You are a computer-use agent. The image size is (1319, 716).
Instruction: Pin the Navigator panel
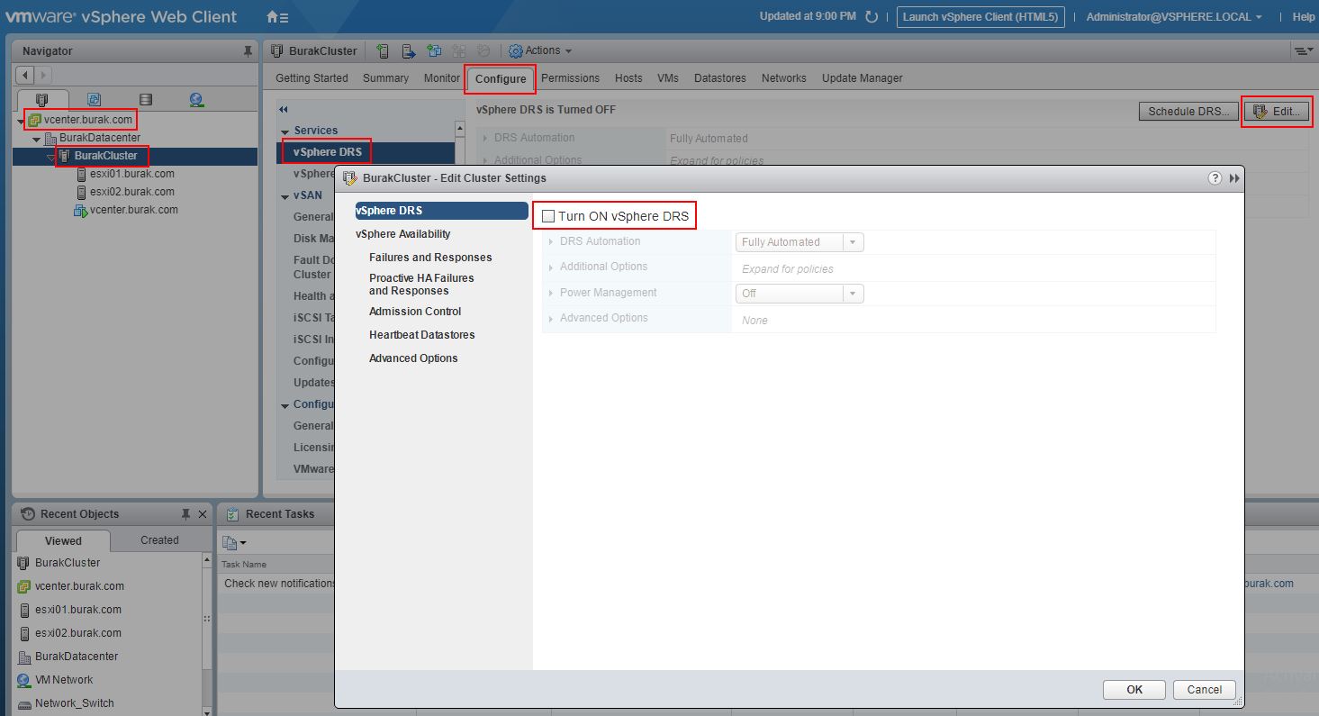[x=248, y=51]
